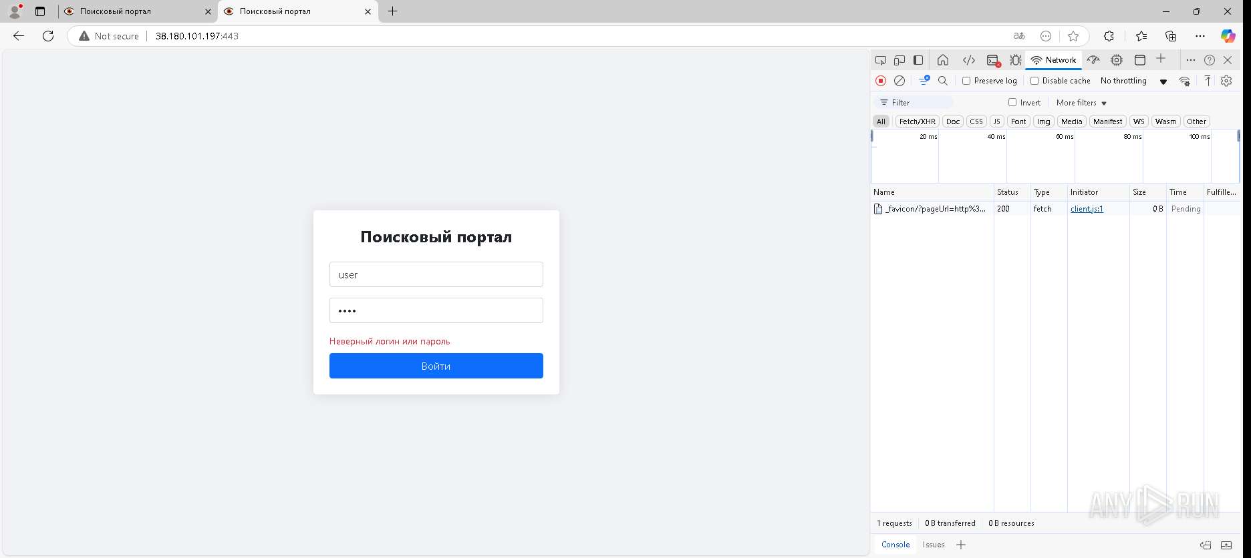Select Issues tab in bottom drawer
Screen dimensions: 1251x558
(x=934, y=545)
